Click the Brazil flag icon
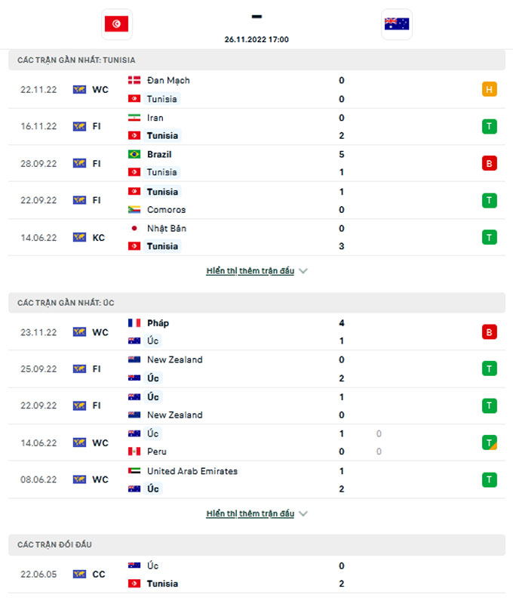This screenshot has height=598, width=513. tap(134, 154)
